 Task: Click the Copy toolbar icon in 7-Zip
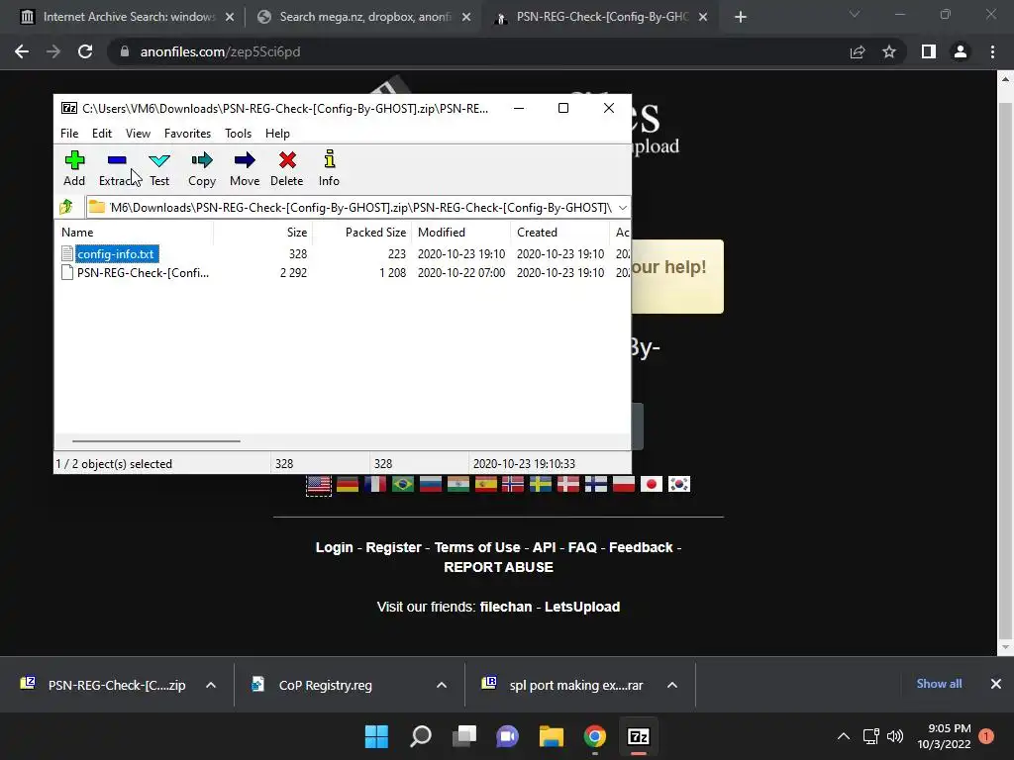pos(202,168)
